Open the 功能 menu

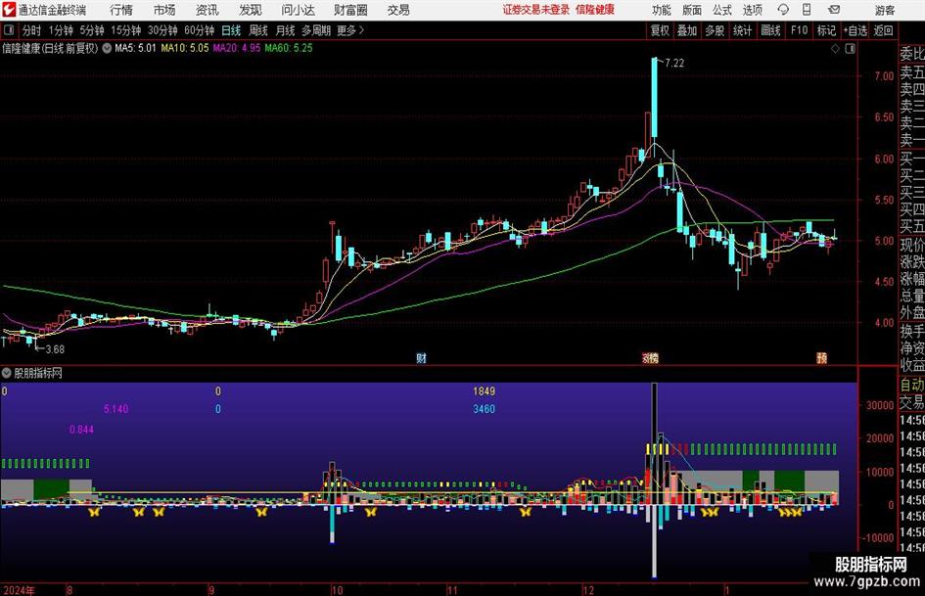click(x=662, y=10)
